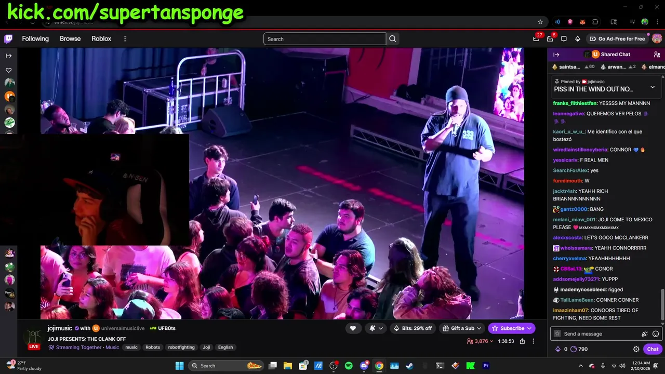665x374 pixels.
Task: Open the browser extensions puzzle icon
Action: click(x=595, y=22)
